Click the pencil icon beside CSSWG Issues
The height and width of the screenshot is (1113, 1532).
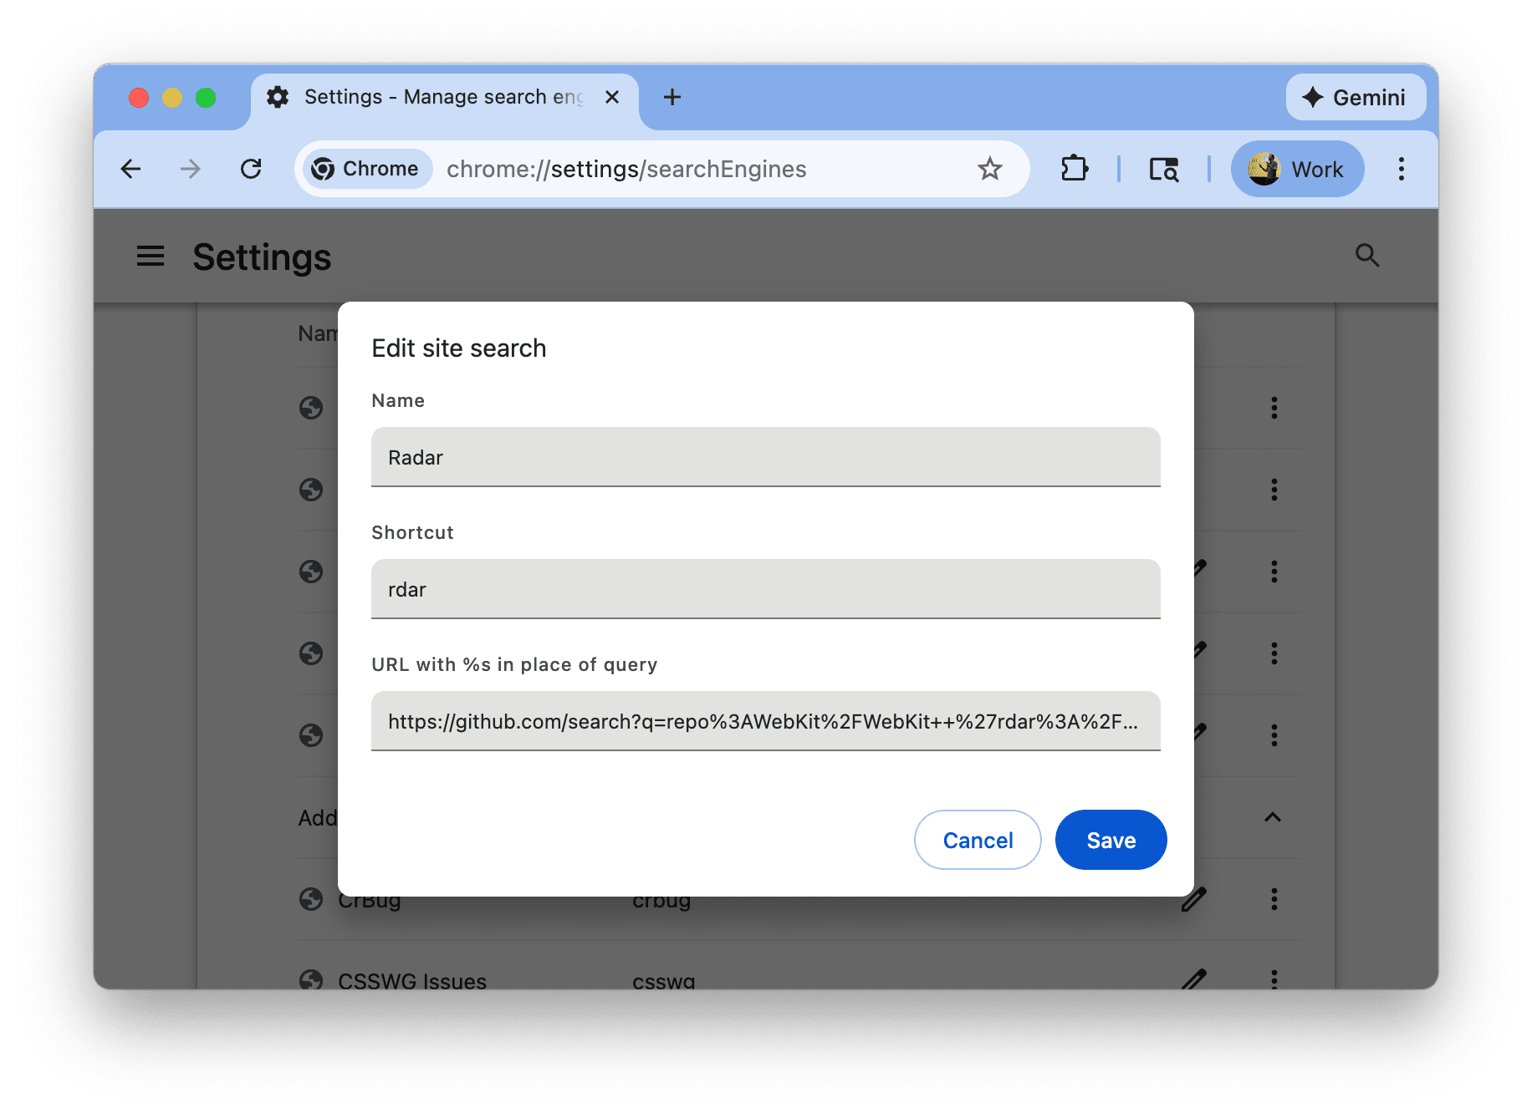[1194, 979]
